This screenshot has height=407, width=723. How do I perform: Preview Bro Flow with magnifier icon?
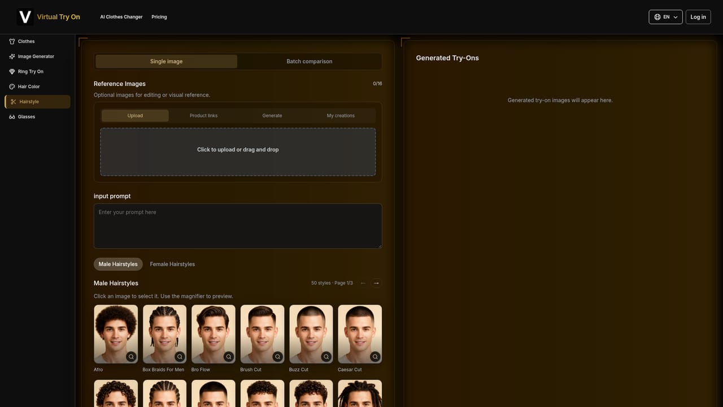click(x=229, y=357)
